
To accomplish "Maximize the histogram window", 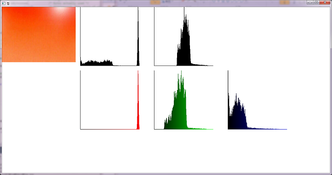I will point(316,3).
